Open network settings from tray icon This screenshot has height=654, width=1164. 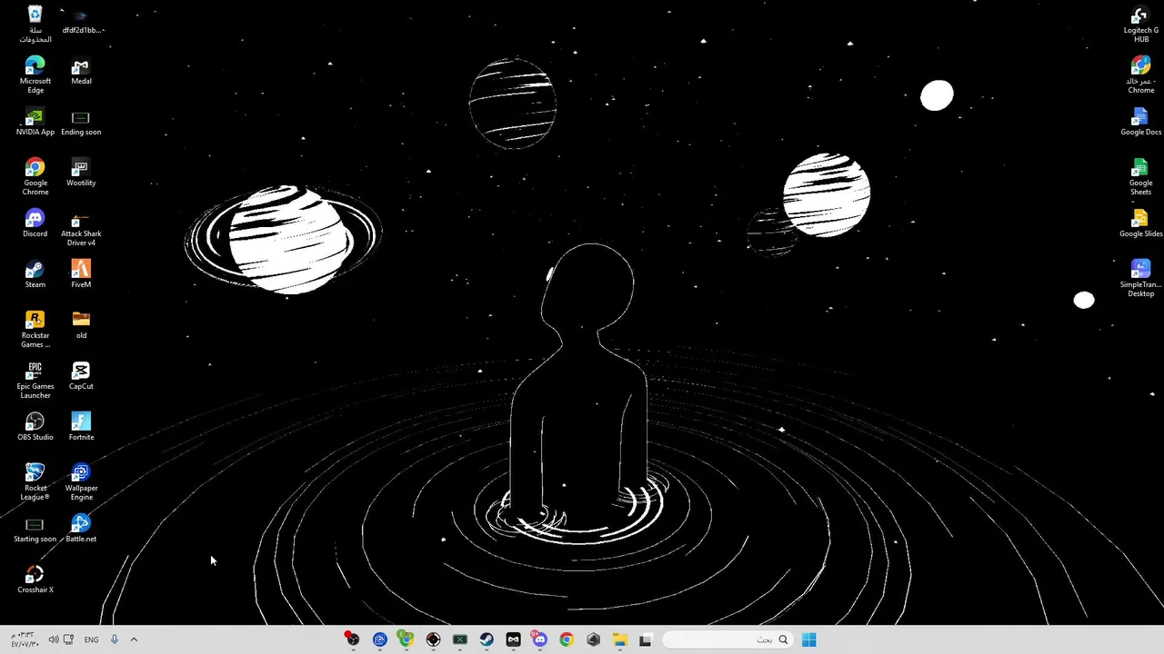point(68,639)
